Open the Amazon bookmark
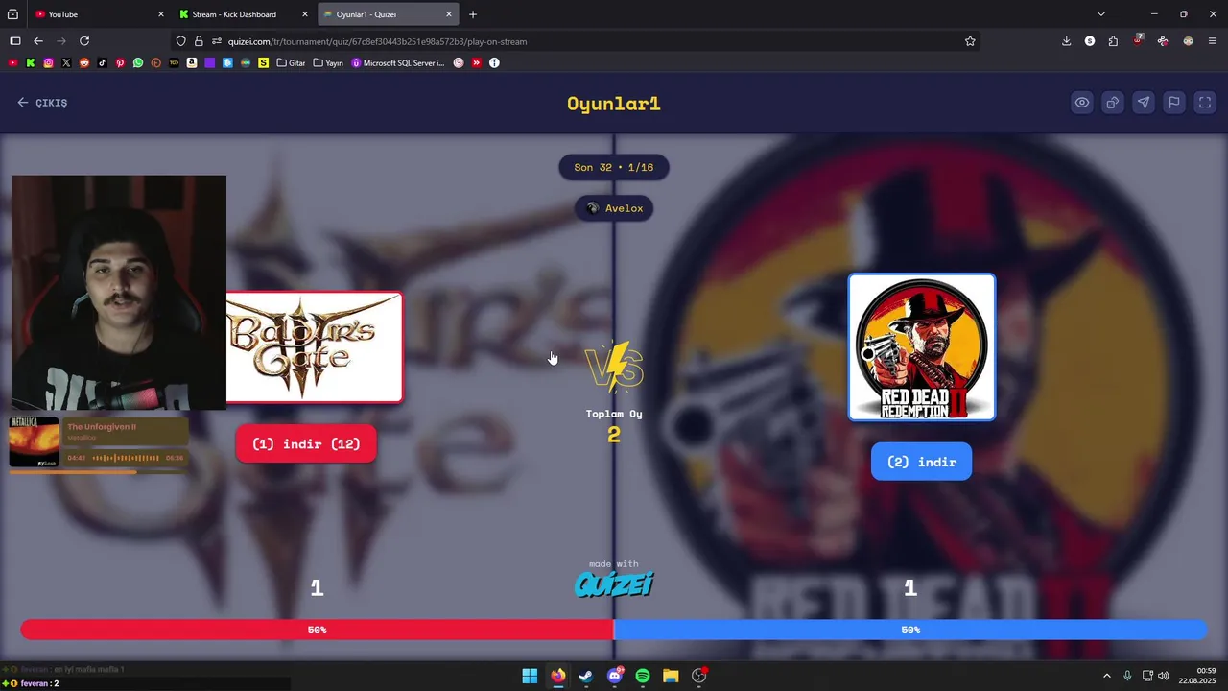Viewport: 1228px width, 691px height. 192,63
